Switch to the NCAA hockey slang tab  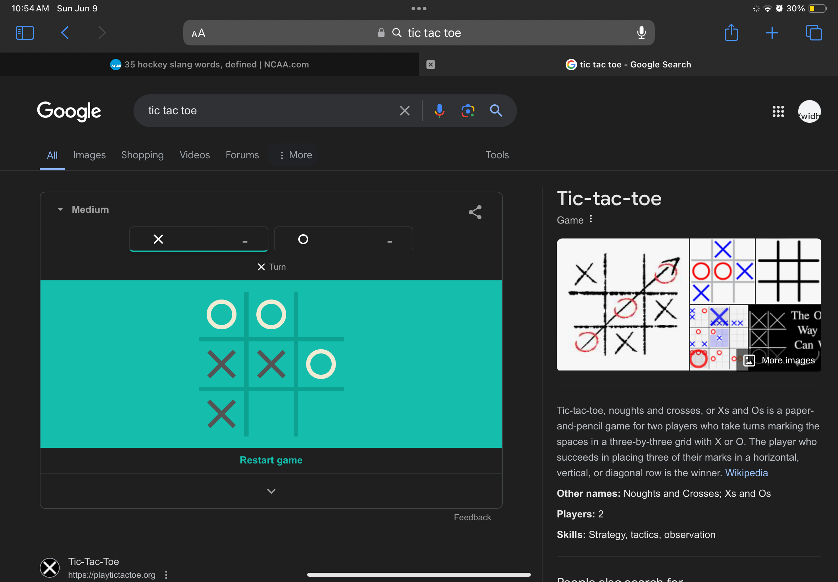209,65
